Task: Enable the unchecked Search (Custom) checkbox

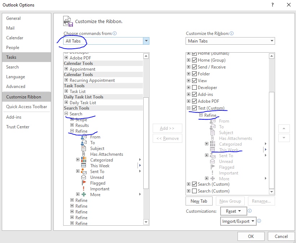Action: coord(194,191)
